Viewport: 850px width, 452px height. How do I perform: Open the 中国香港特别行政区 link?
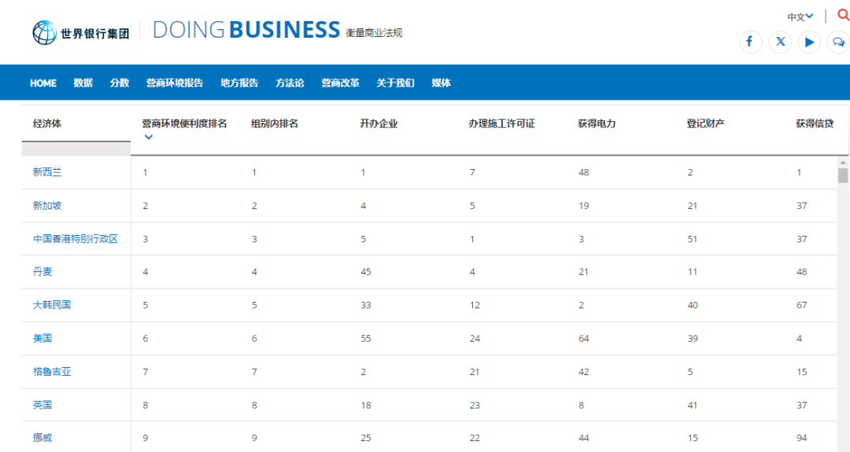(x=76, y=239)
